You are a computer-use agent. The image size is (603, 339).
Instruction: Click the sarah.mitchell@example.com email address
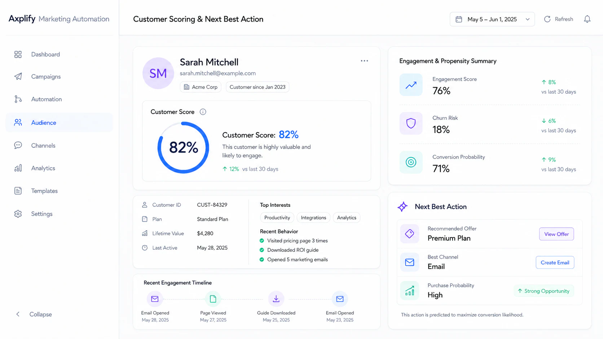point(218,73)
